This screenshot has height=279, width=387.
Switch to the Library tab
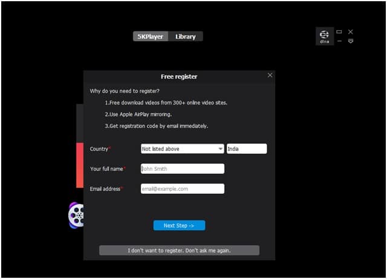[x=186, y=36]
